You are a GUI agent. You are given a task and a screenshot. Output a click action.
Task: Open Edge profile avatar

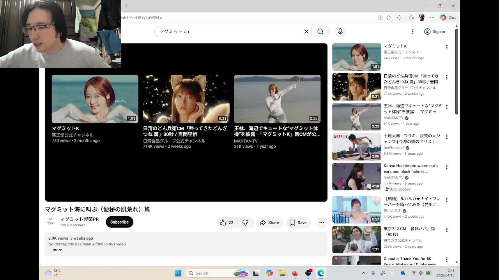coord(421,17)
